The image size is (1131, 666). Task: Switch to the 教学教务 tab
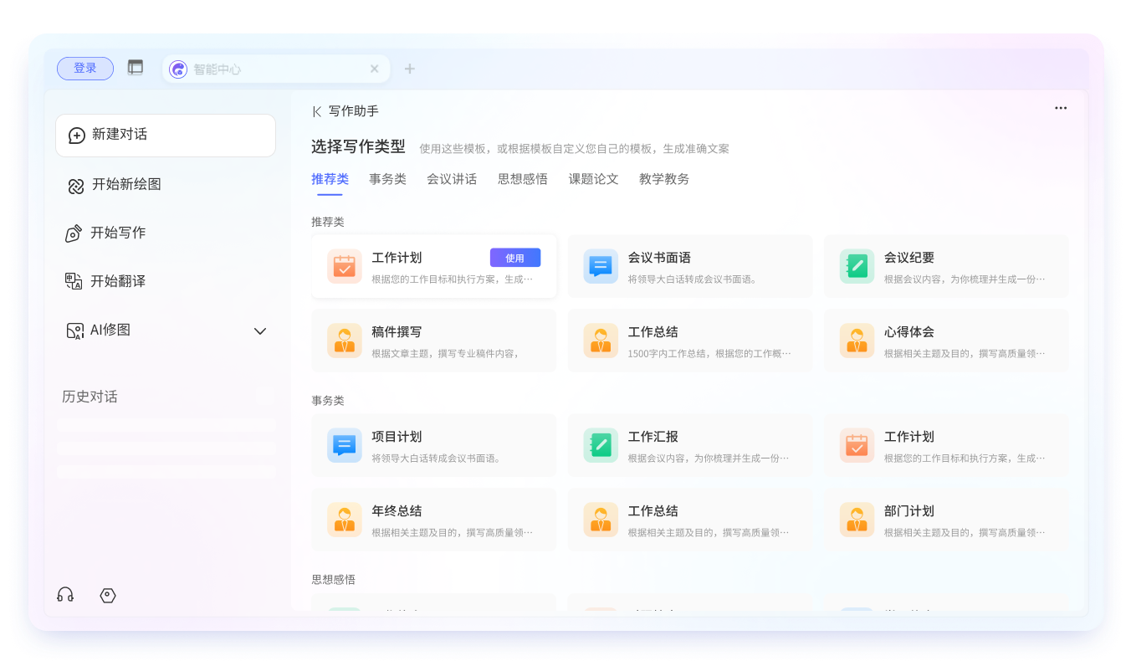pos(663,178)
